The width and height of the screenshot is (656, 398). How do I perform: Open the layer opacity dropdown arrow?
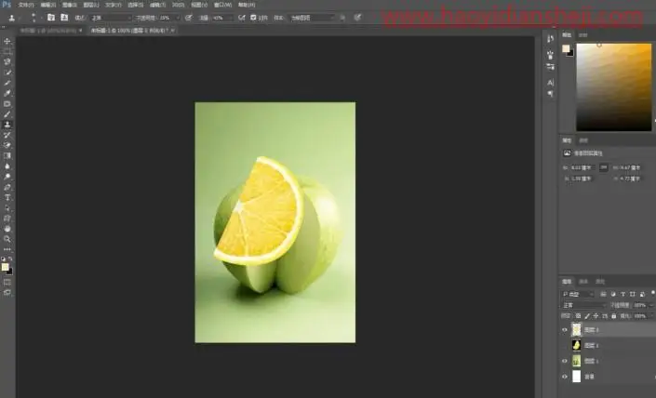[x=651, y=305]
